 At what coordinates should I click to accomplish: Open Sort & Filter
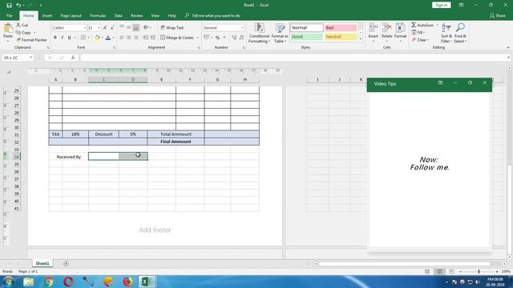[446, 33]
